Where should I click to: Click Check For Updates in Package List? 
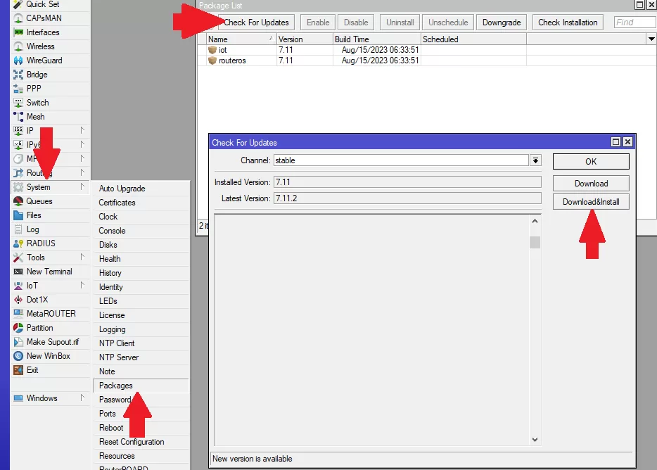256,23
